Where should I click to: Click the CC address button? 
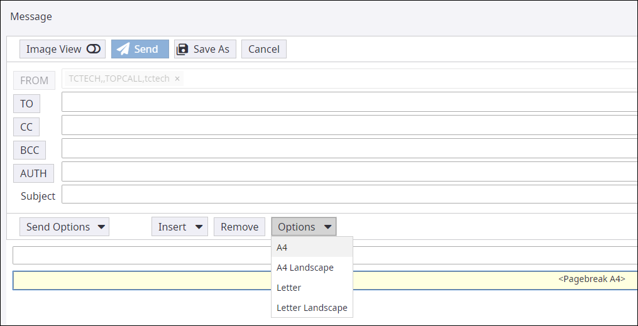point(26,127)
